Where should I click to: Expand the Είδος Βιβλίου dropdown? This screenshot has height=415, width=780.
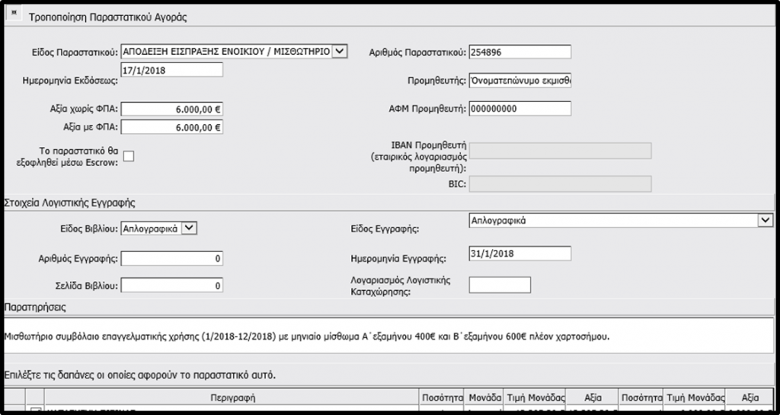coord(190,227)
